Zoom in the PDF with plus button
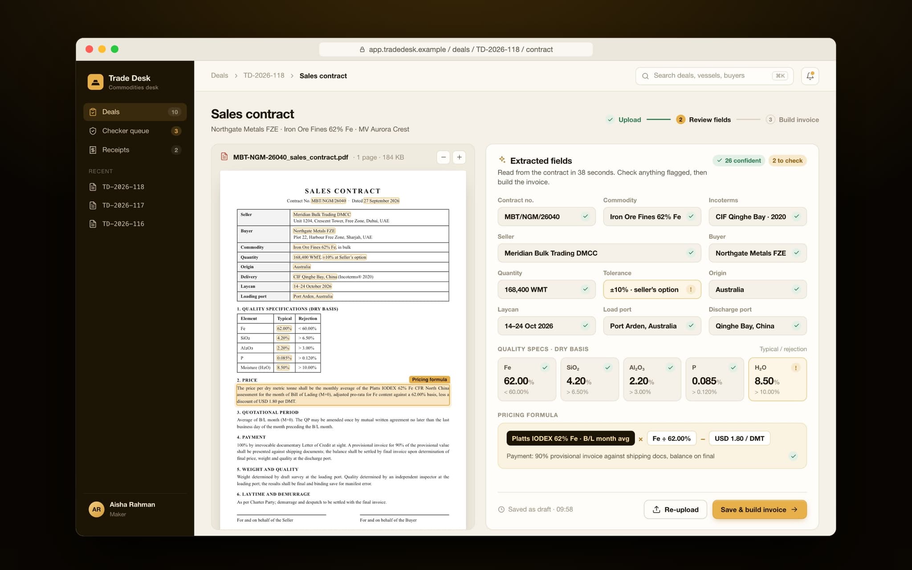912x570 pixels. tap(459, 157)
